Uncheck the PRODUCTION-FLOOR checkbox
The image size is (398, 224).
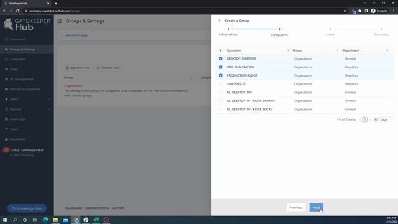pyautogui.click(x=220, y=75)
